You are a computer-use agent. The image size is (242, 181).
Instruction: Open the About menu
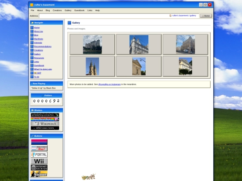click(40, 10)
